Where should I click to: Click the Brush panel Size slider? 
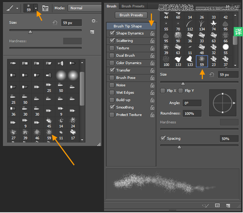point(199,82)
